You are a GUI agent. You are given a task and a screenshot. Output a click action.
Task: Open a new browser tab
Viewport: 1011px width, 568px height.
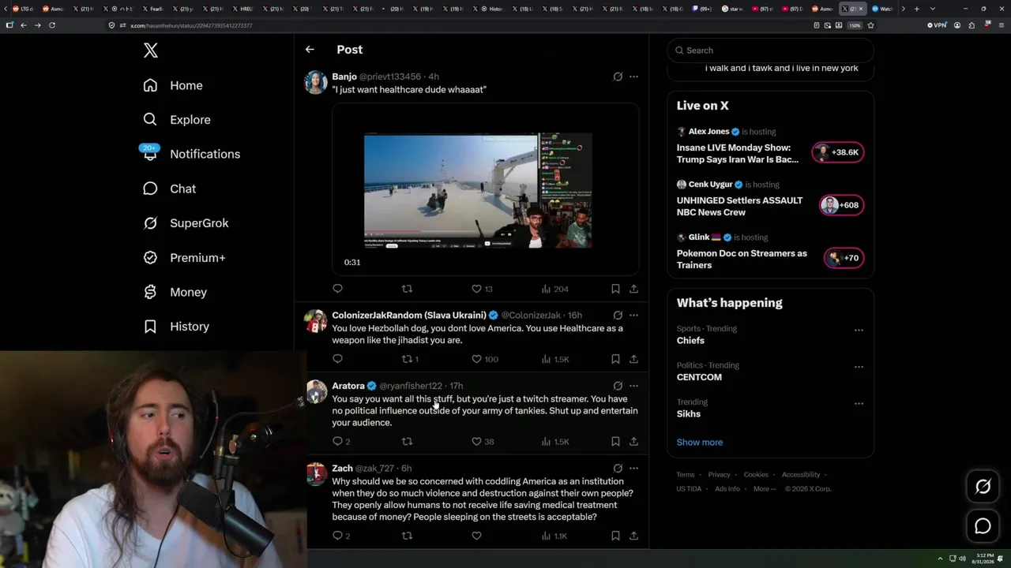[x=916, y=9]
